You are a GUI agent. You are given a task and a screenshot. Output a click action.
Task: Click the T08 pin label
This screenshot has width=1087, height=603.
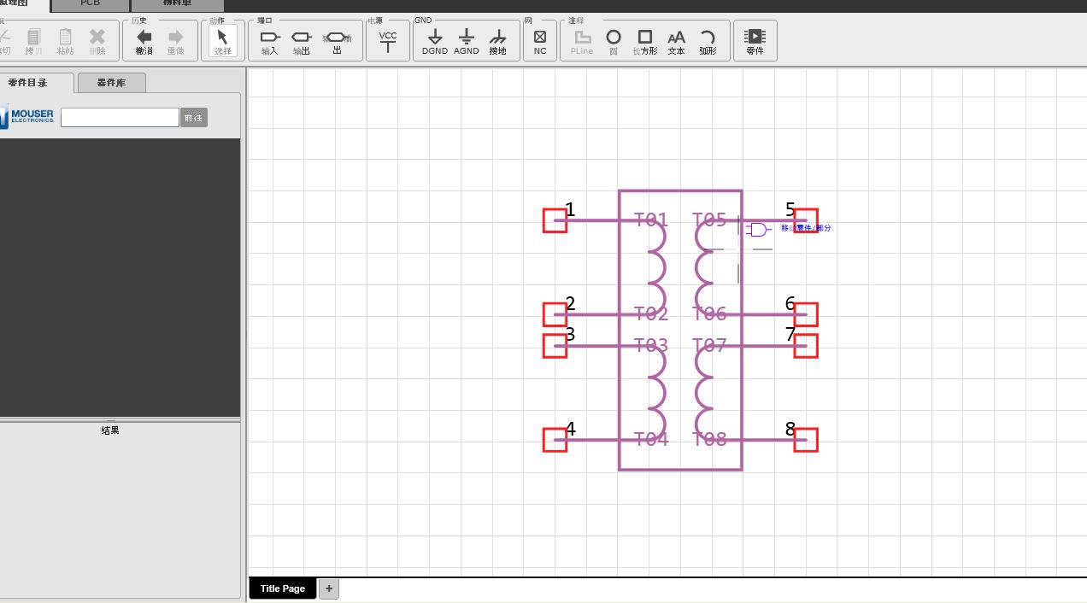click(709, 439)
